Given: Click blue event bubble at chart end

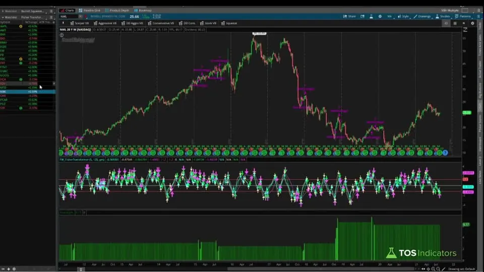Looking at the screenshot, I should click(445, 153).
